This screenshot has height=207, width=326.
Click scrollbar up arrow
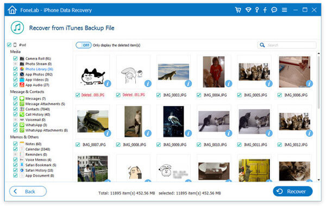[x=319, y=53]
